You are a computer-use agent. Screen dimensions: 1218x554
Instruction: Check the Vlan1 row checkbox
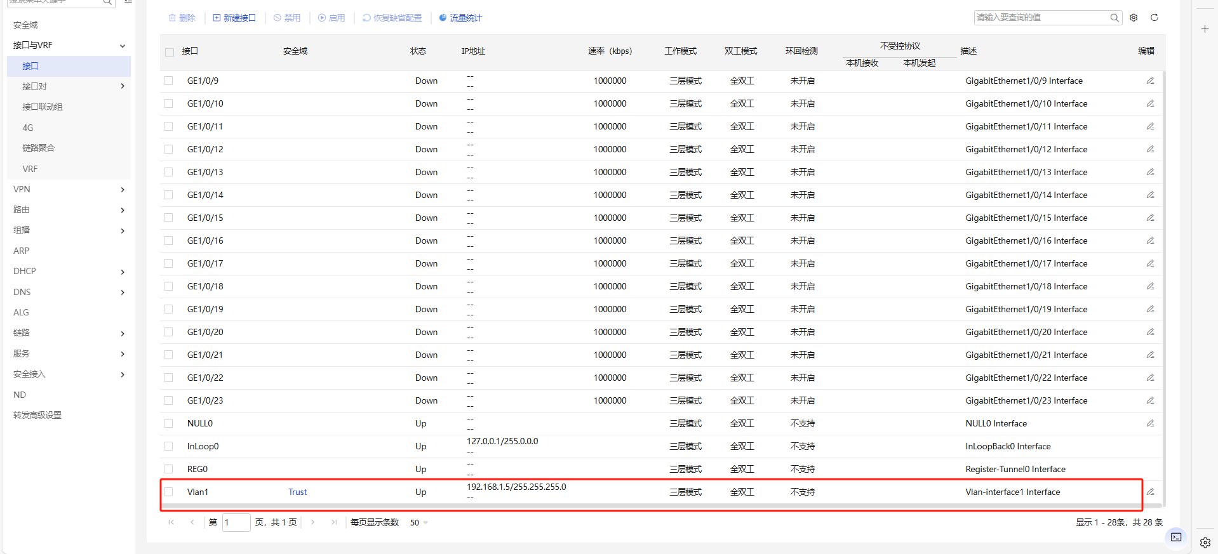point(168,492)
